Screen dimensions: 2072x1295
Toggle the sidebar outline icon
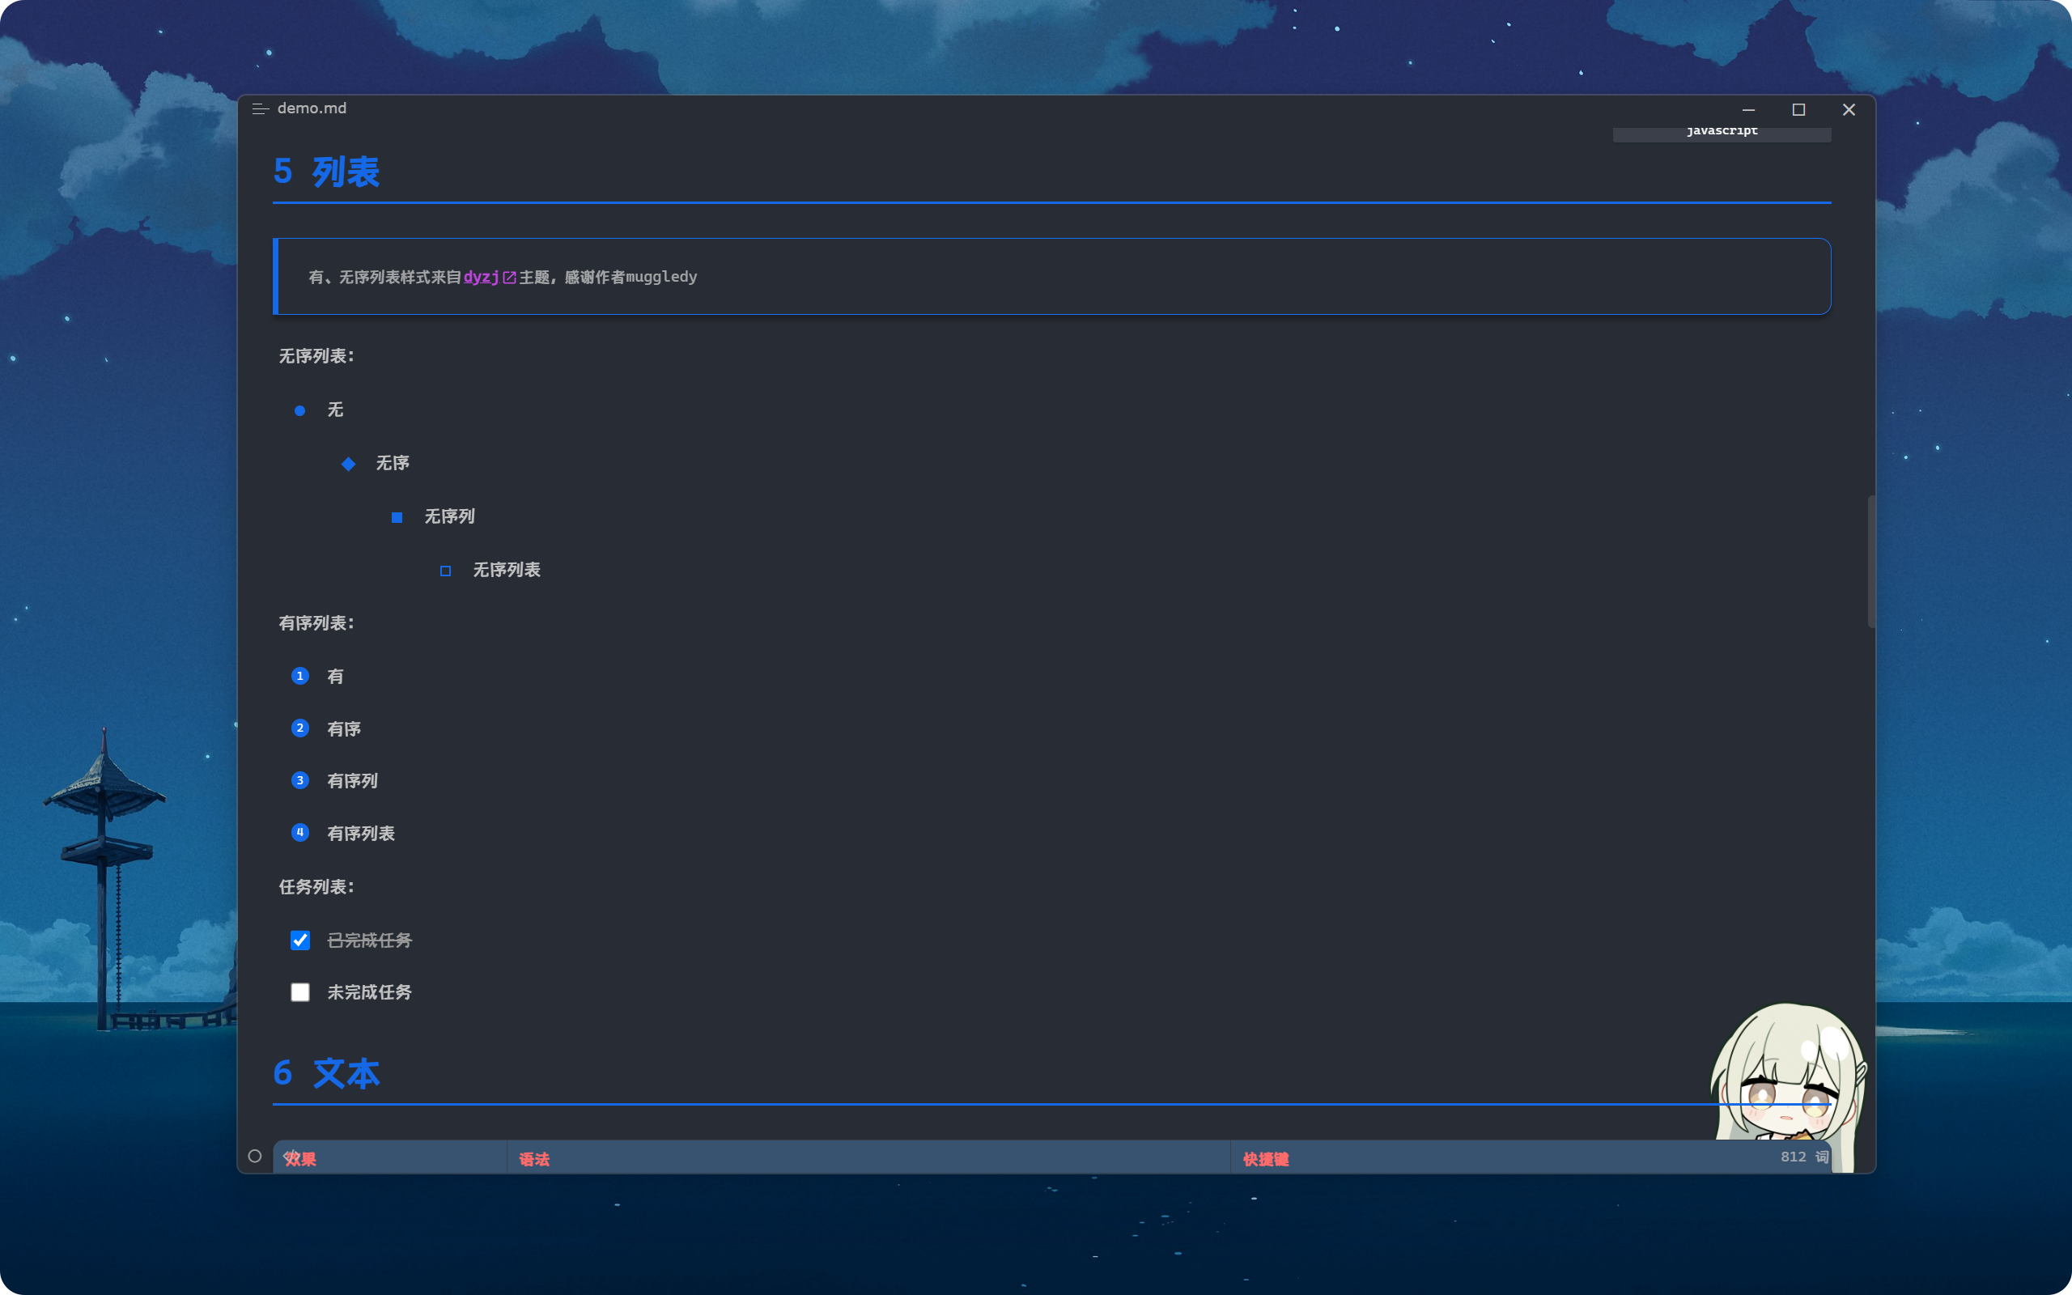pos(261,108)
